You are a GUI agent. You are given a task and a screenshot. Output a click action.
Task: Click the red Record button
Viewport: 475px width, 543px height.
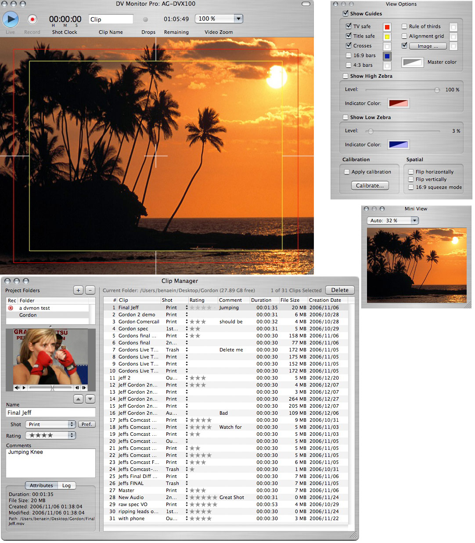(x=32, y=19)
